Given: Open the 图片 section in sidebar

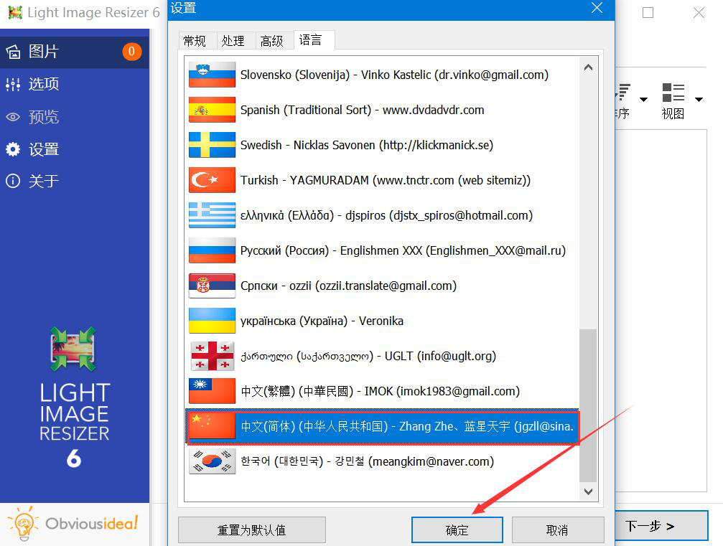Looking at the screenshot, I should click(x=74, y=52).
